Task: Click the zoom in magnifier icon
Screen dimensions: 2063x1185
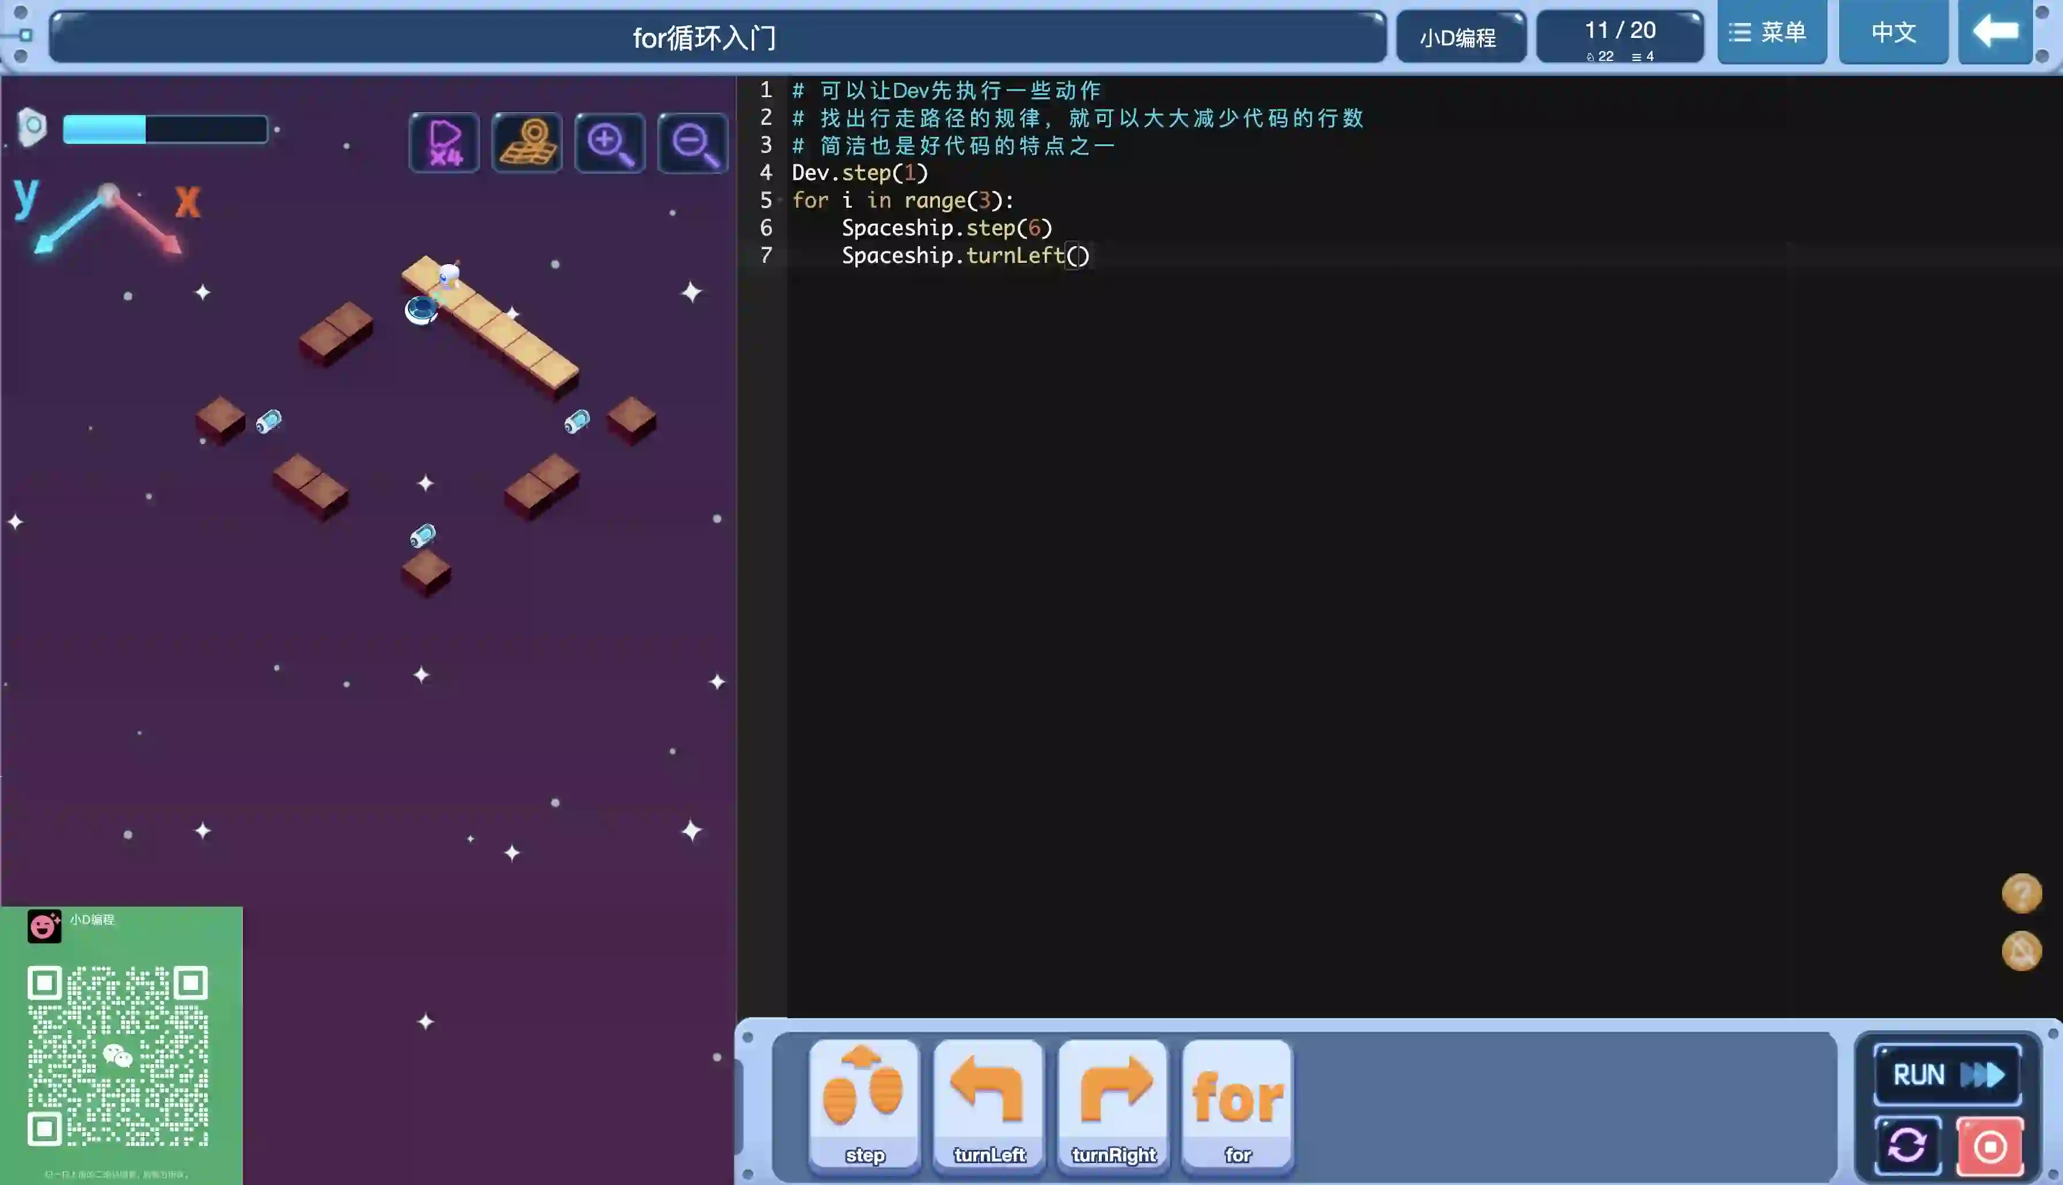Action: coord(610,143)
